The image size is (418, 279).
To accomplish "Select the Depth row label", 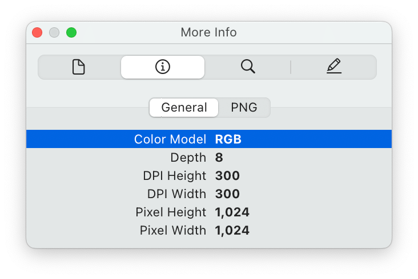I will point(188,157).
